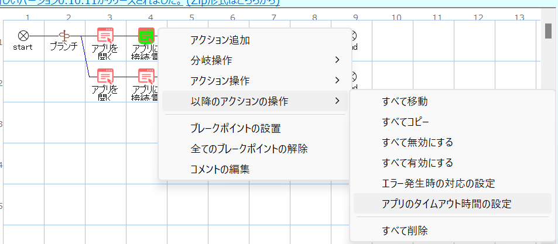Choose アクション追加 from context menu
Viewport: 558px width, 244px height.
tap(220, 40)
